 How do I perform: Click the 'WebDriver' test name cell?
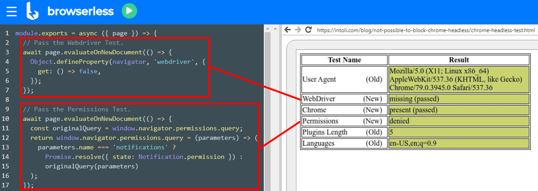coord(344,99)
